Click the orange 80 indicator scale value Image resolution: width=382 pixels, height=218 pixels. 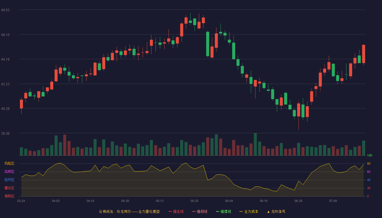pos(369,163)
